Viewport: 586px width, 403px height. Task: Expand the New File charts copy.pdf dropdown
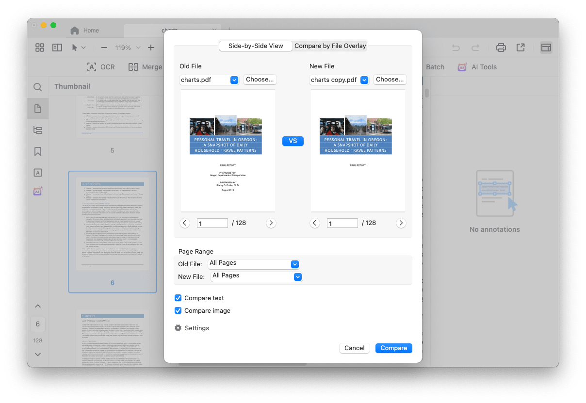364,80
